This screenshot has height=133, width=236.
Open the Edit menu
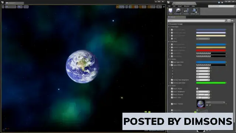[x=174, y=6]
